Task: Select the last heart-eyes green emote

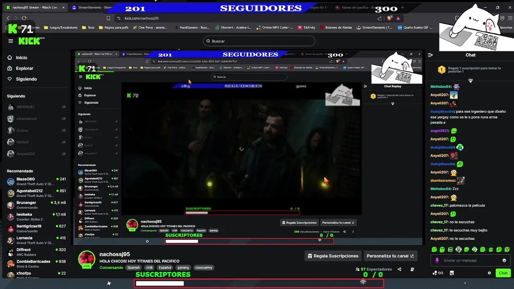Action: [507, 249]
